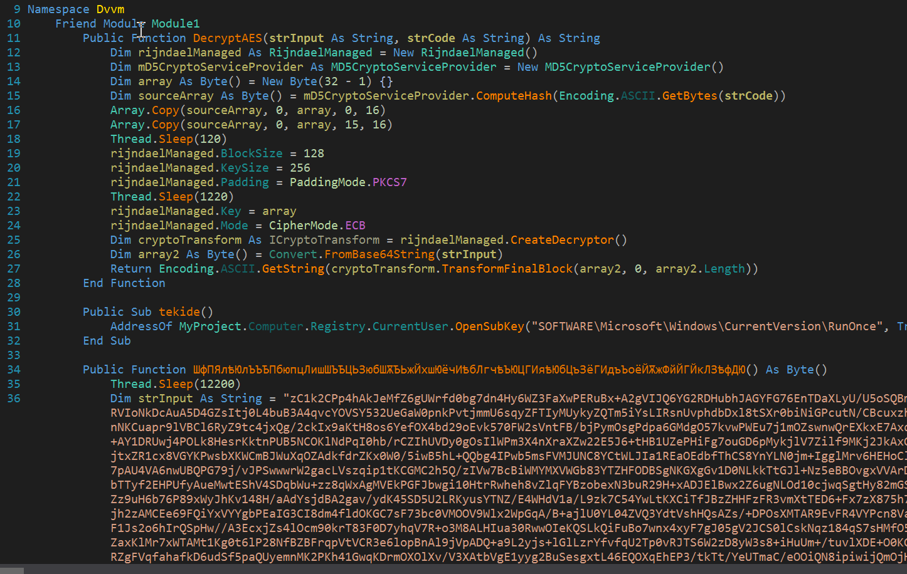Click the "CurrentUser" member
Viewport: 907px width, 574px height.
point(410,326)
